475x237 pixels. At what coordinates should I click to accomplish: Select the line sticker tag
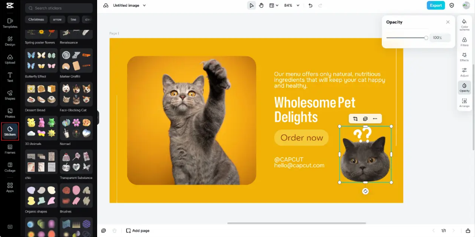74,20
